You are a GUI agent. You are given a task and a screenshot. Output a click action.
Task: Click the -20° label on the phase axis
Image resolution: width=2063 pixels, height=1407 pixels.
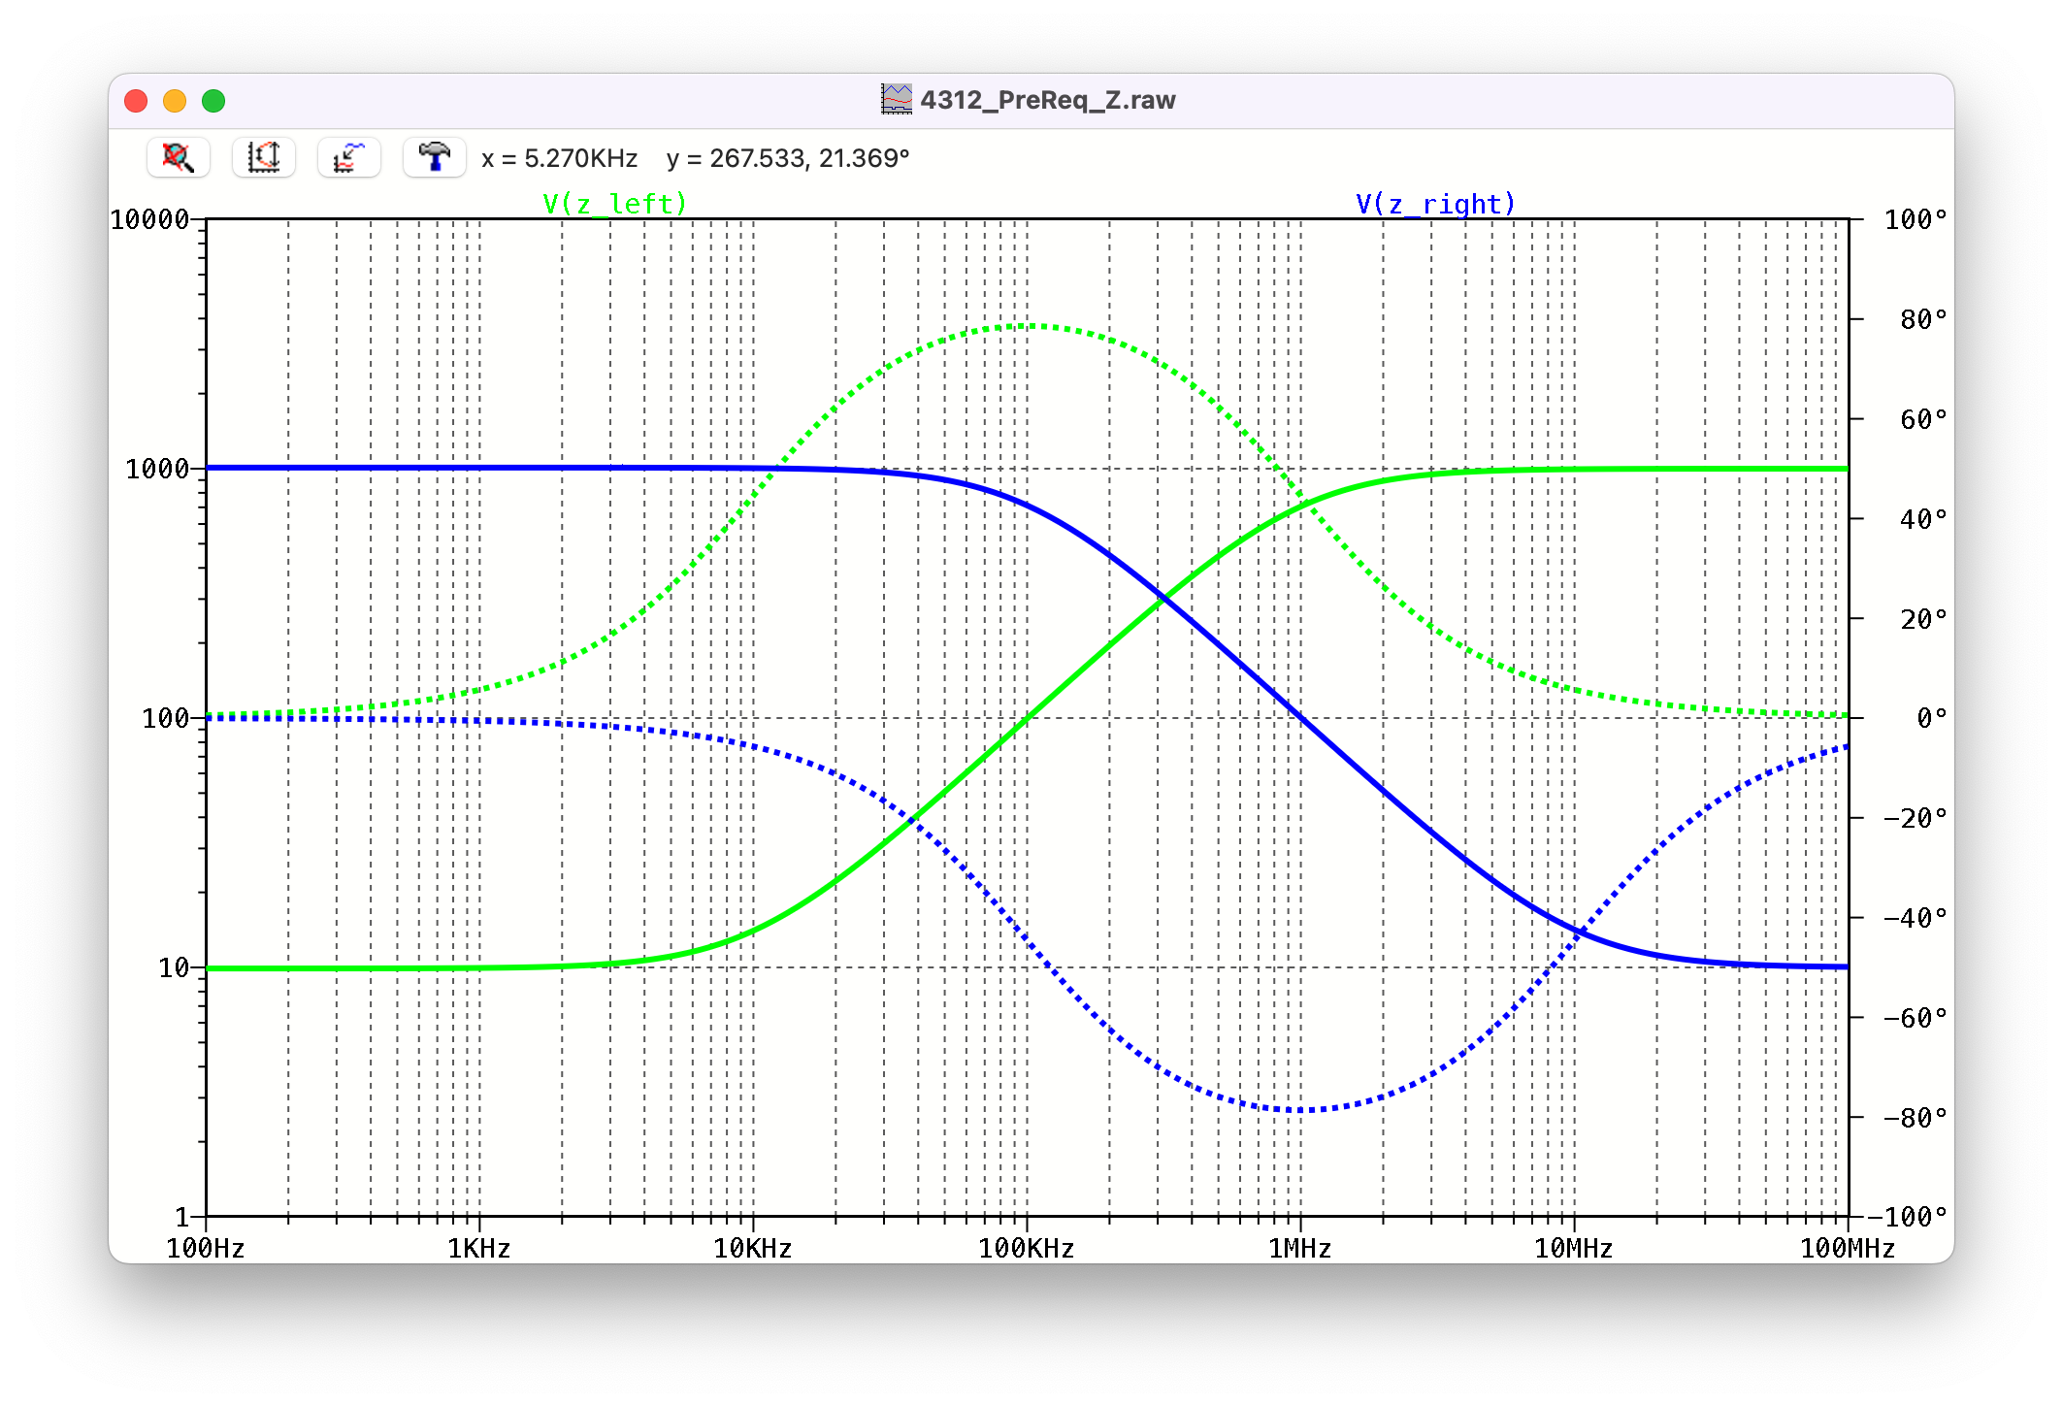[1916, 818]
